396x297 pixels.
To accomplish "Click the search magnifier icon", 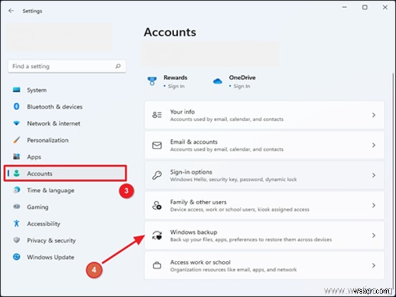I will pos(118,66).
